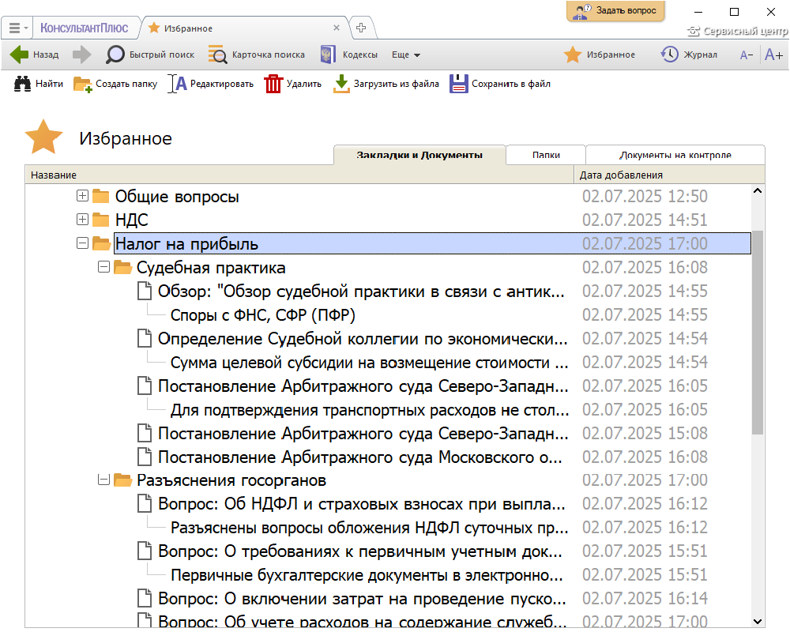Click the КонсультантПлюс home tab
This screenshot has width=790, height=632.
point(85,28)
